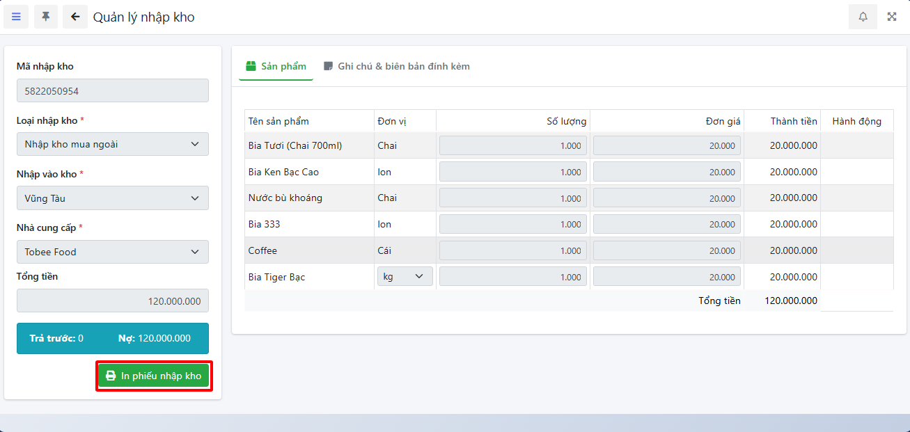
Task: Switch to the Sản phẩm tab
Action: click(276, 66)
